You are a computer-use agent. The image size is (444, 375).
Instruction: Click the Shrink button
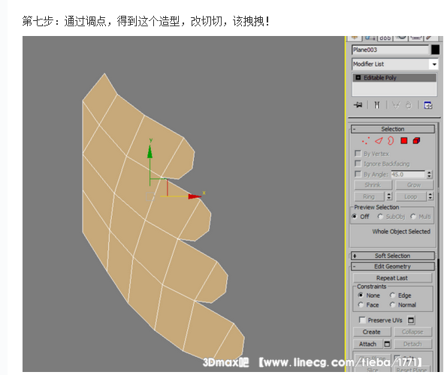point(373,184)
